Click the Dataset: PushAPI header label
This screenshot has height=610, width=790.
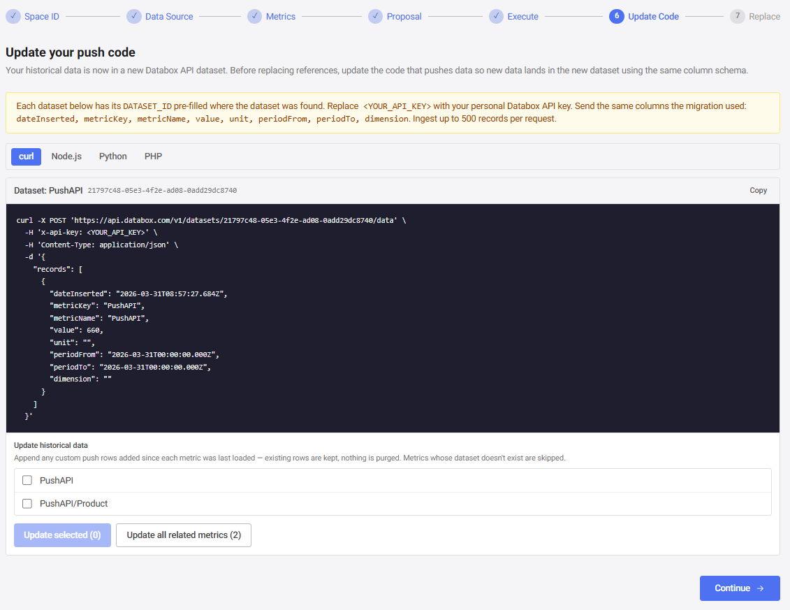(48, 191)
